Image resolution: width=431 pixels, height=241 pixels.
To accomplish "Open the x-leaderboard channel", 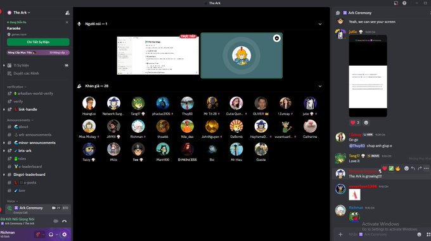I will point(30,166).
